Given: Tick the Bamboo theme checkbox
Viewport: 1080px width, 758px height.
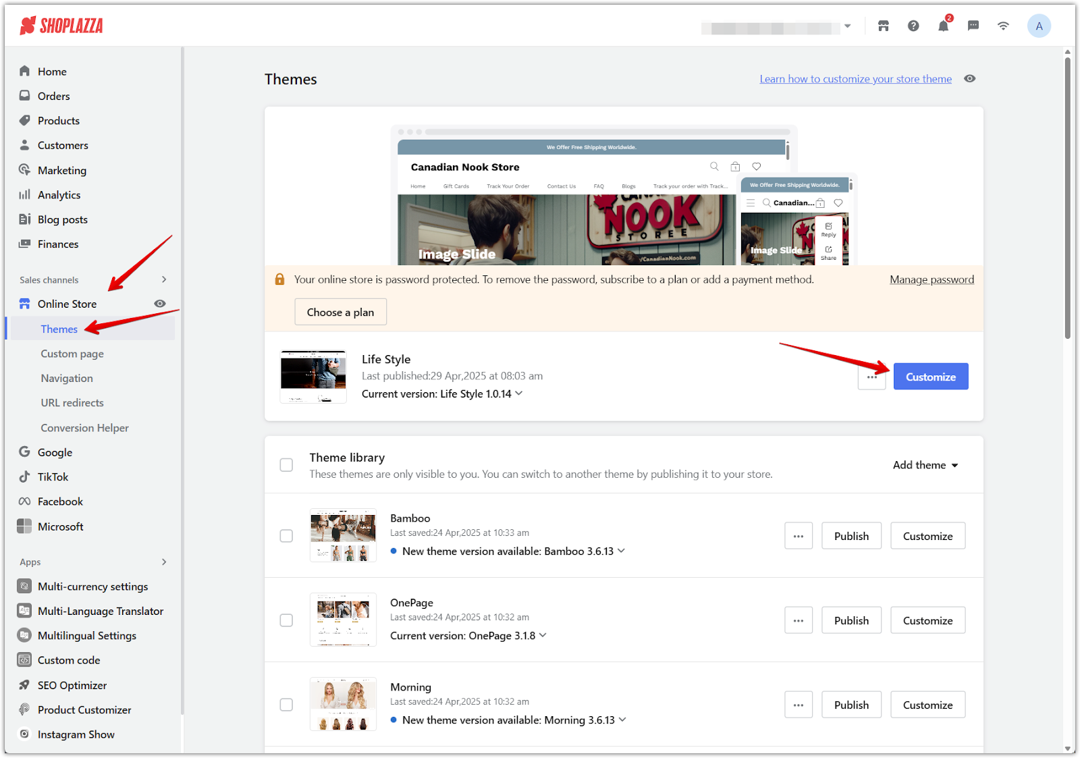Looking at the screenshot, I should (x=286, y=536).
